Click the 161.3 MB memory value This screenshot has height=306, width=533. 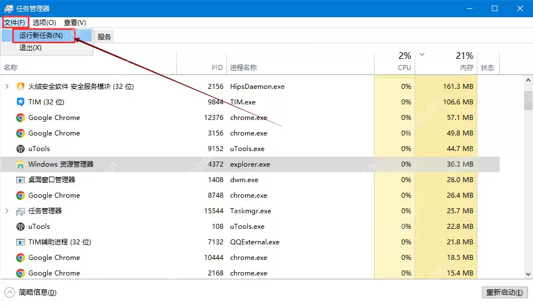coord(458,87)
